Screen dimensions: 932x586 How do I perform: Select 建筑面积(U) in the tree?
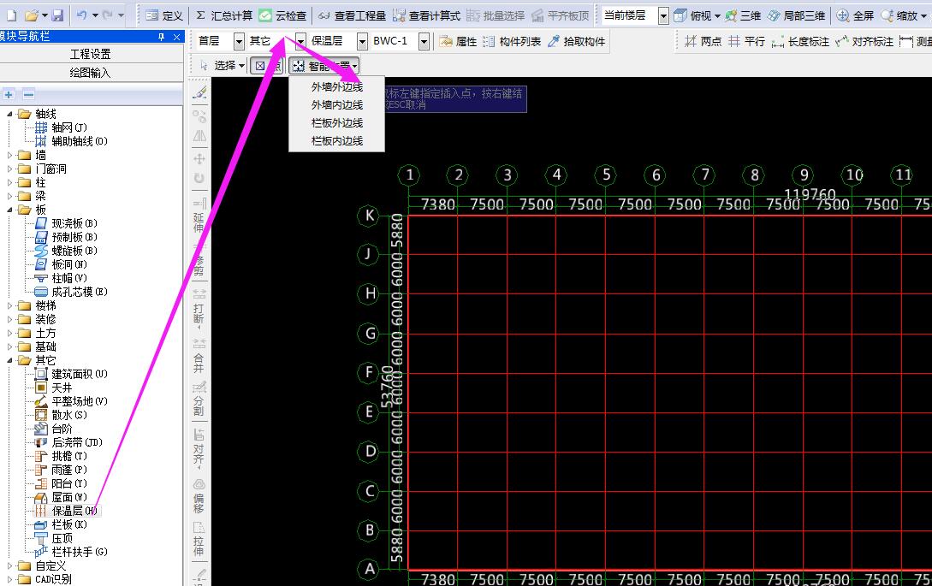(79, 374)
